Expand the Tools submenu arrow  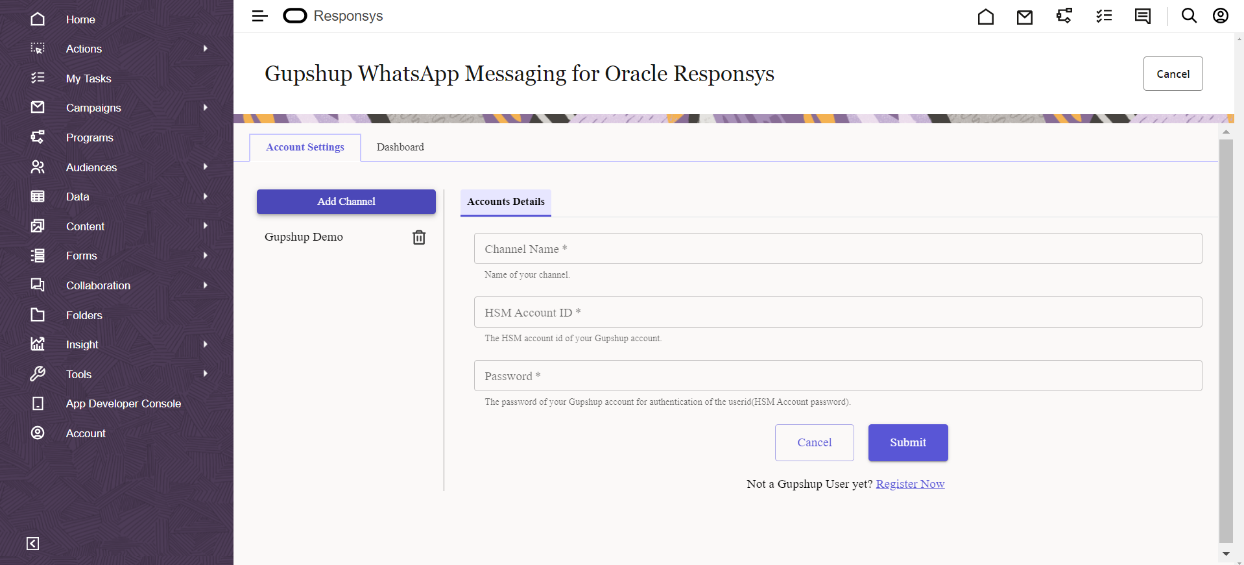205,374
